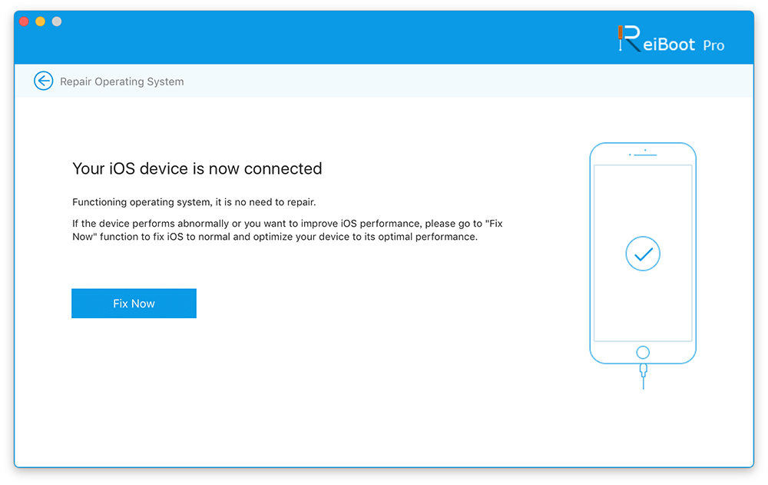Viewport: 768px width, 485px height.
Task: Go back using the circled arrow icon
Action: pyautogui.click(x=44, y=81)
